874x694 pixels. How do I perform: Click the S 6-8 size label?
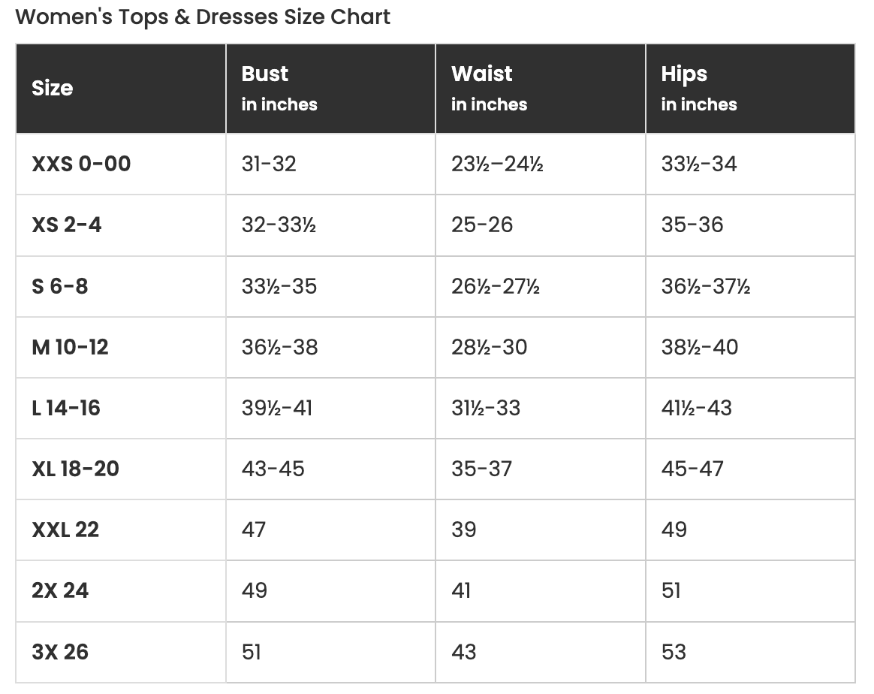pyautogui.click(x=60, y=286)
